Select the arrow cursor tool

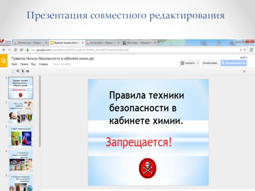23,71
